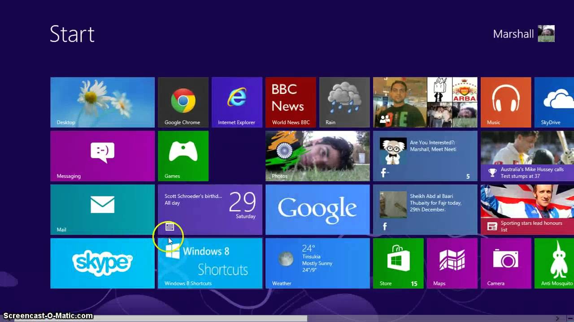Screen dimensions: 574x322
Task: Launch the Anti Mosquito app
Action: tap(556, 263)
